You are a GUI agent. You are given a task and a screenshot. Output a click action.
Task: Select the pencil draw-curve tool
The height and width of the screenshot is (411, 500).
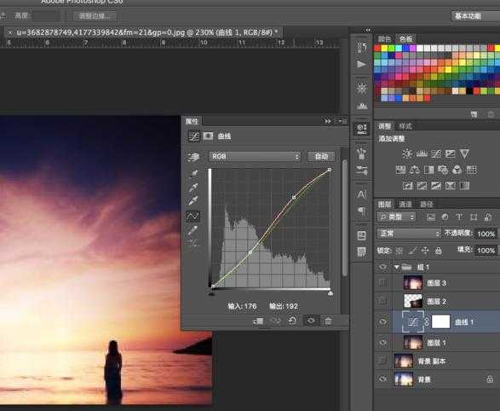193,230
